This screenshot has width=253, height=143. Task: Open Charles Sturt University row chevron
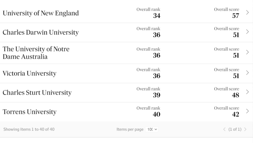click(247, 92)
